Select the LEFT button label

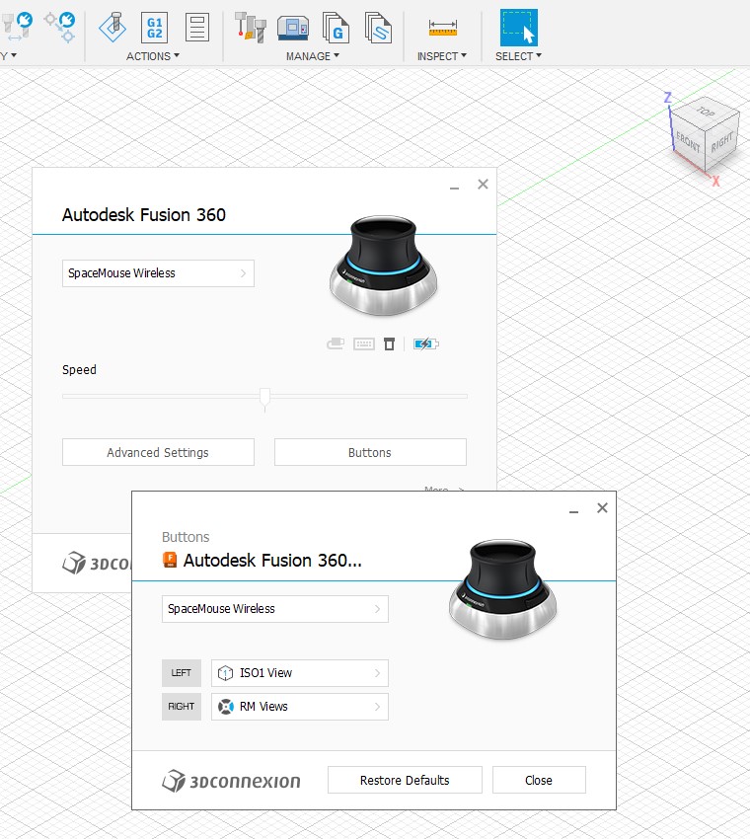(x=182, y=673)
